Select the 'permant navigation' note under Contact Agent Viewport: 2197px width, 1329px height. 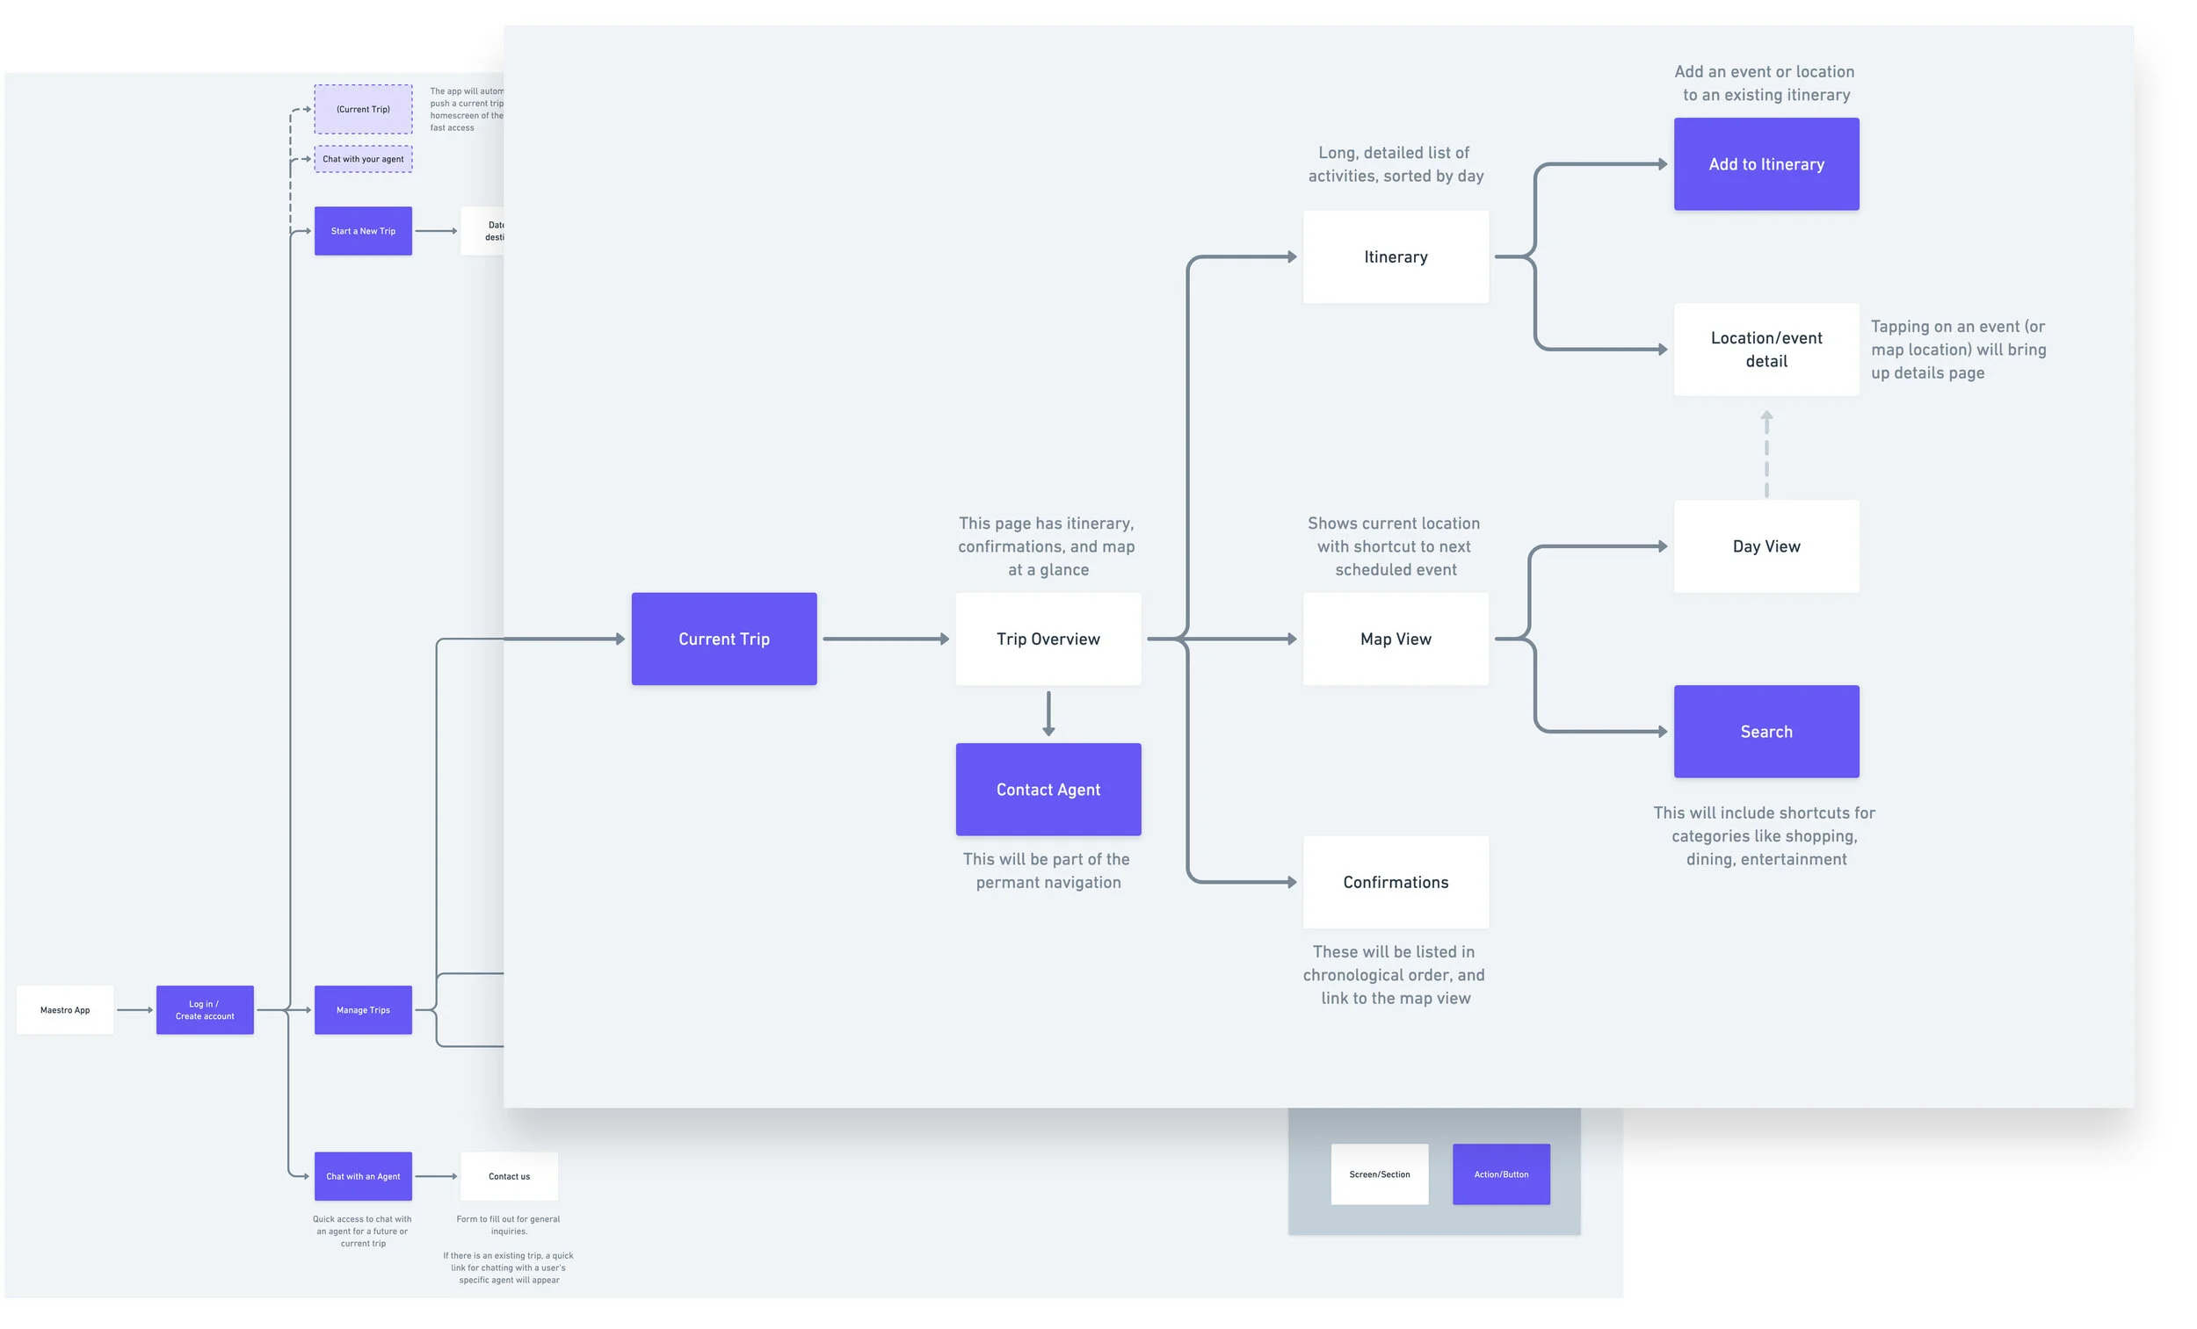point(1047,870)
